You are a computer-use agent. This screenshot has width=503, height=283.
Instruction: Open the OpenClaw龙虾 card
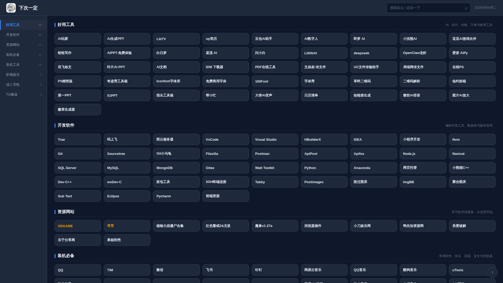[423, 53]
